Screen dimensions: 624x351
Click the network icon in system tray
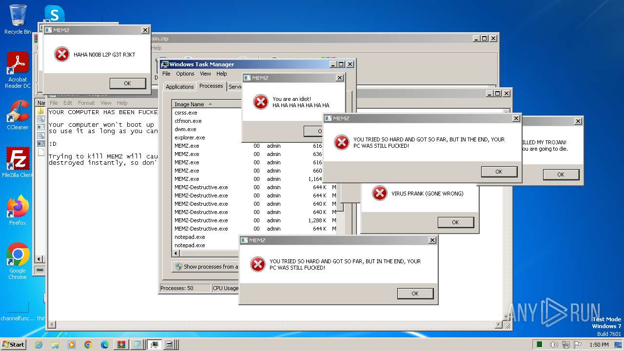pyautogui.click(x=565, y=345)
